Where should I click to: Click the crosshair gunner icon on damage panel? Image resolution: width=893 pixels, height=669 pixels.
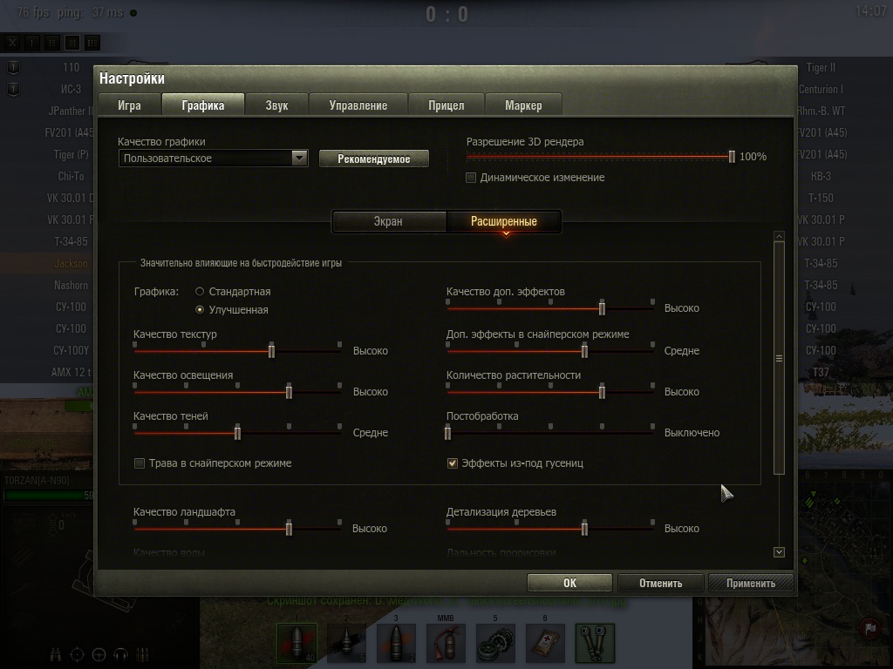click(77, 655)
